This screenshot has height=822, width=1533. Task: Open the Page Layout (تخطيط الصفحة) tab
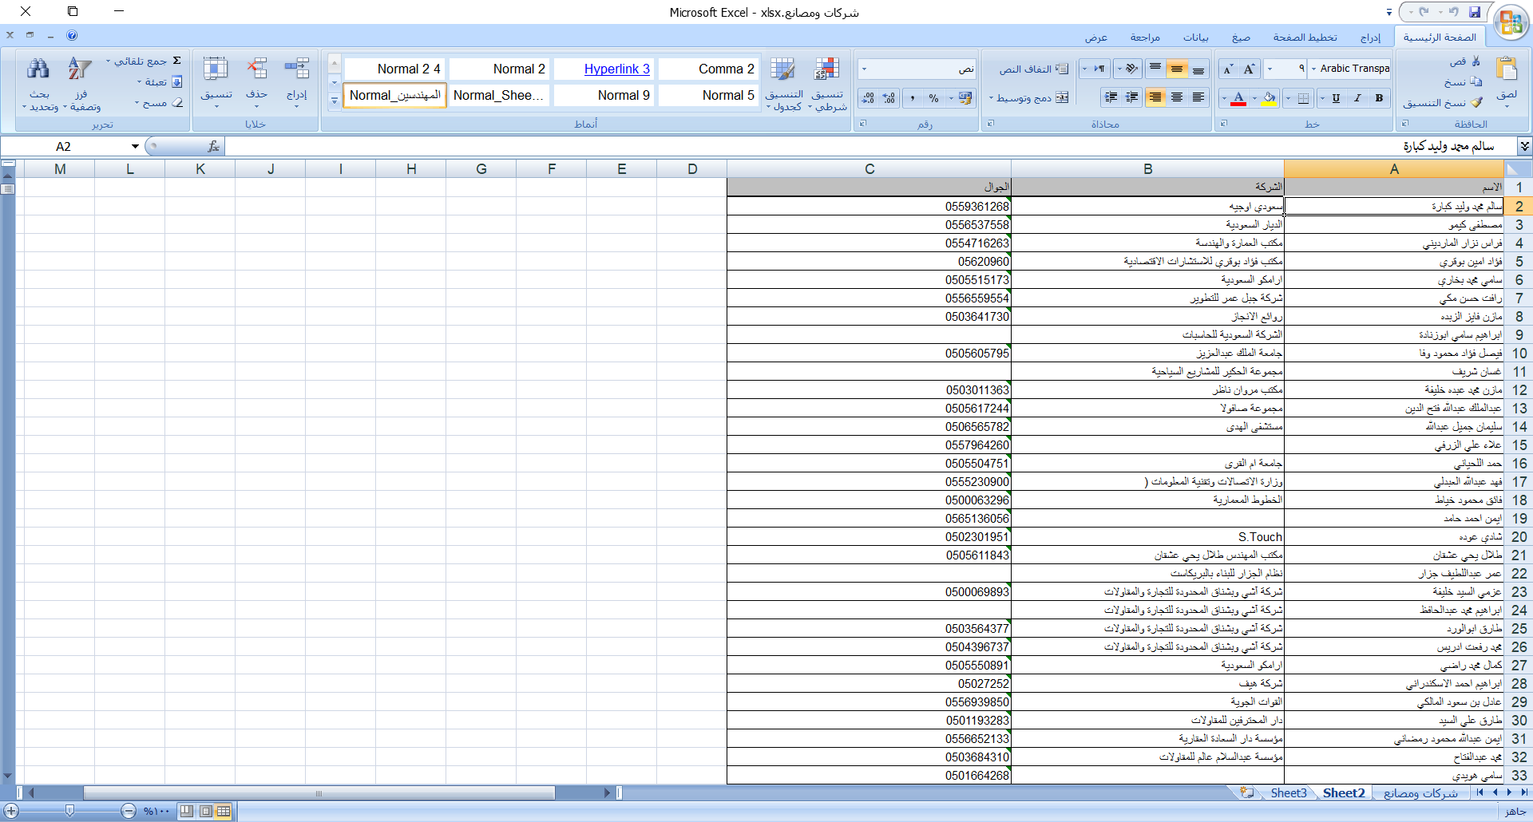pyautogui.click(x=1305, y=38)
